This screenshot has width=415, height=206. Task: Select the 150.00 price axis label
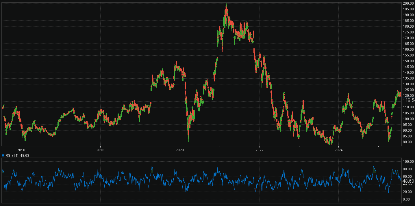tap(408, 61)
